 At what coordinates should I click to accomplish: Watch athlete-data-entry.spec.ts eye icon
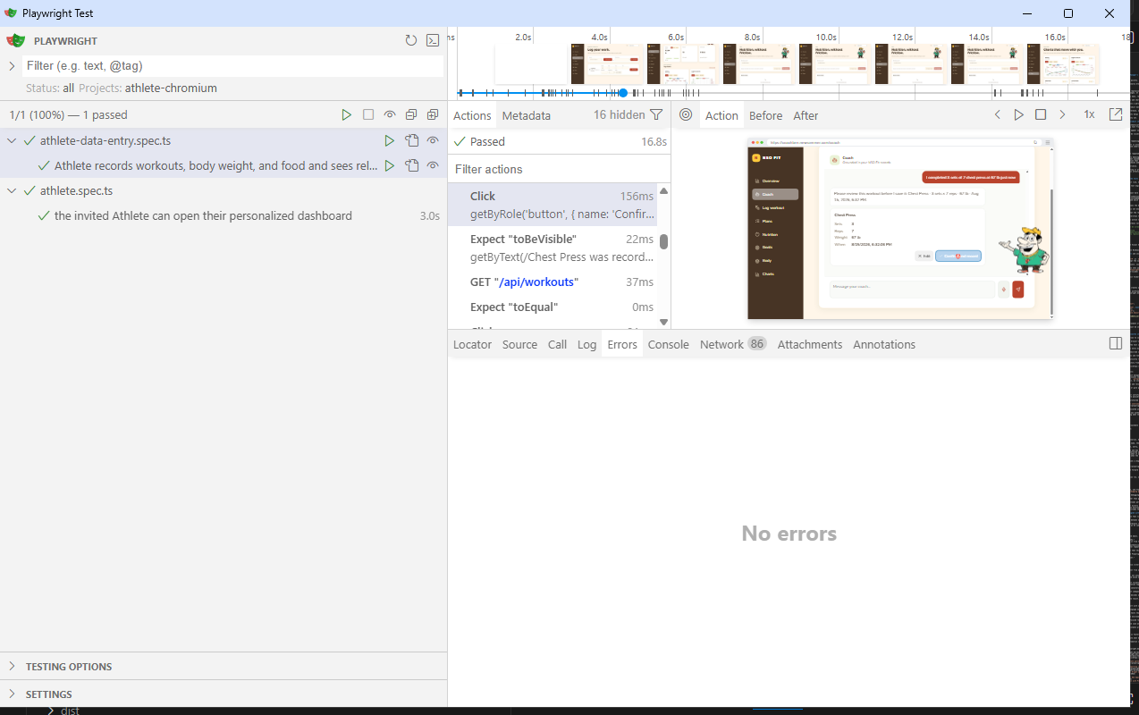[433, 140]
